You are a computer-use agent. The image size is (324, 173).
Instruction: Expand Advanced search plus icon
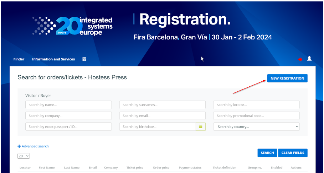[x=19, y=146]
